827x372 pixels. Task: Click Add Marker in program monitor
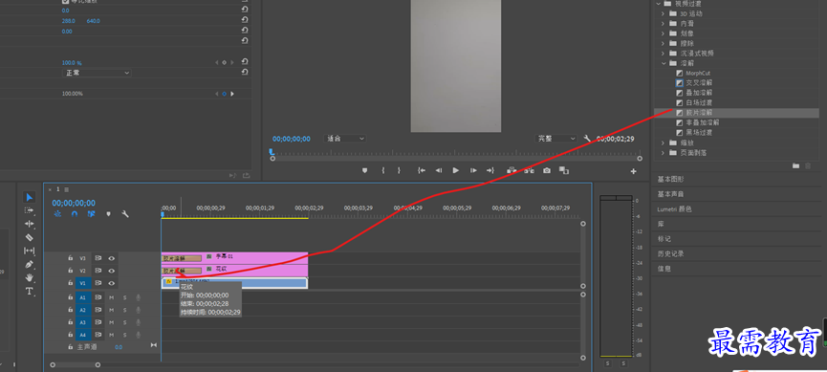(x=364, y=170)
